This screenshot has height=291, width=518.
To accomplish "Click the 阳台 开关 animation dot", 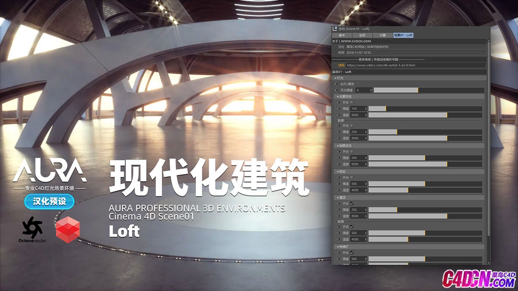I will point(339,178).
